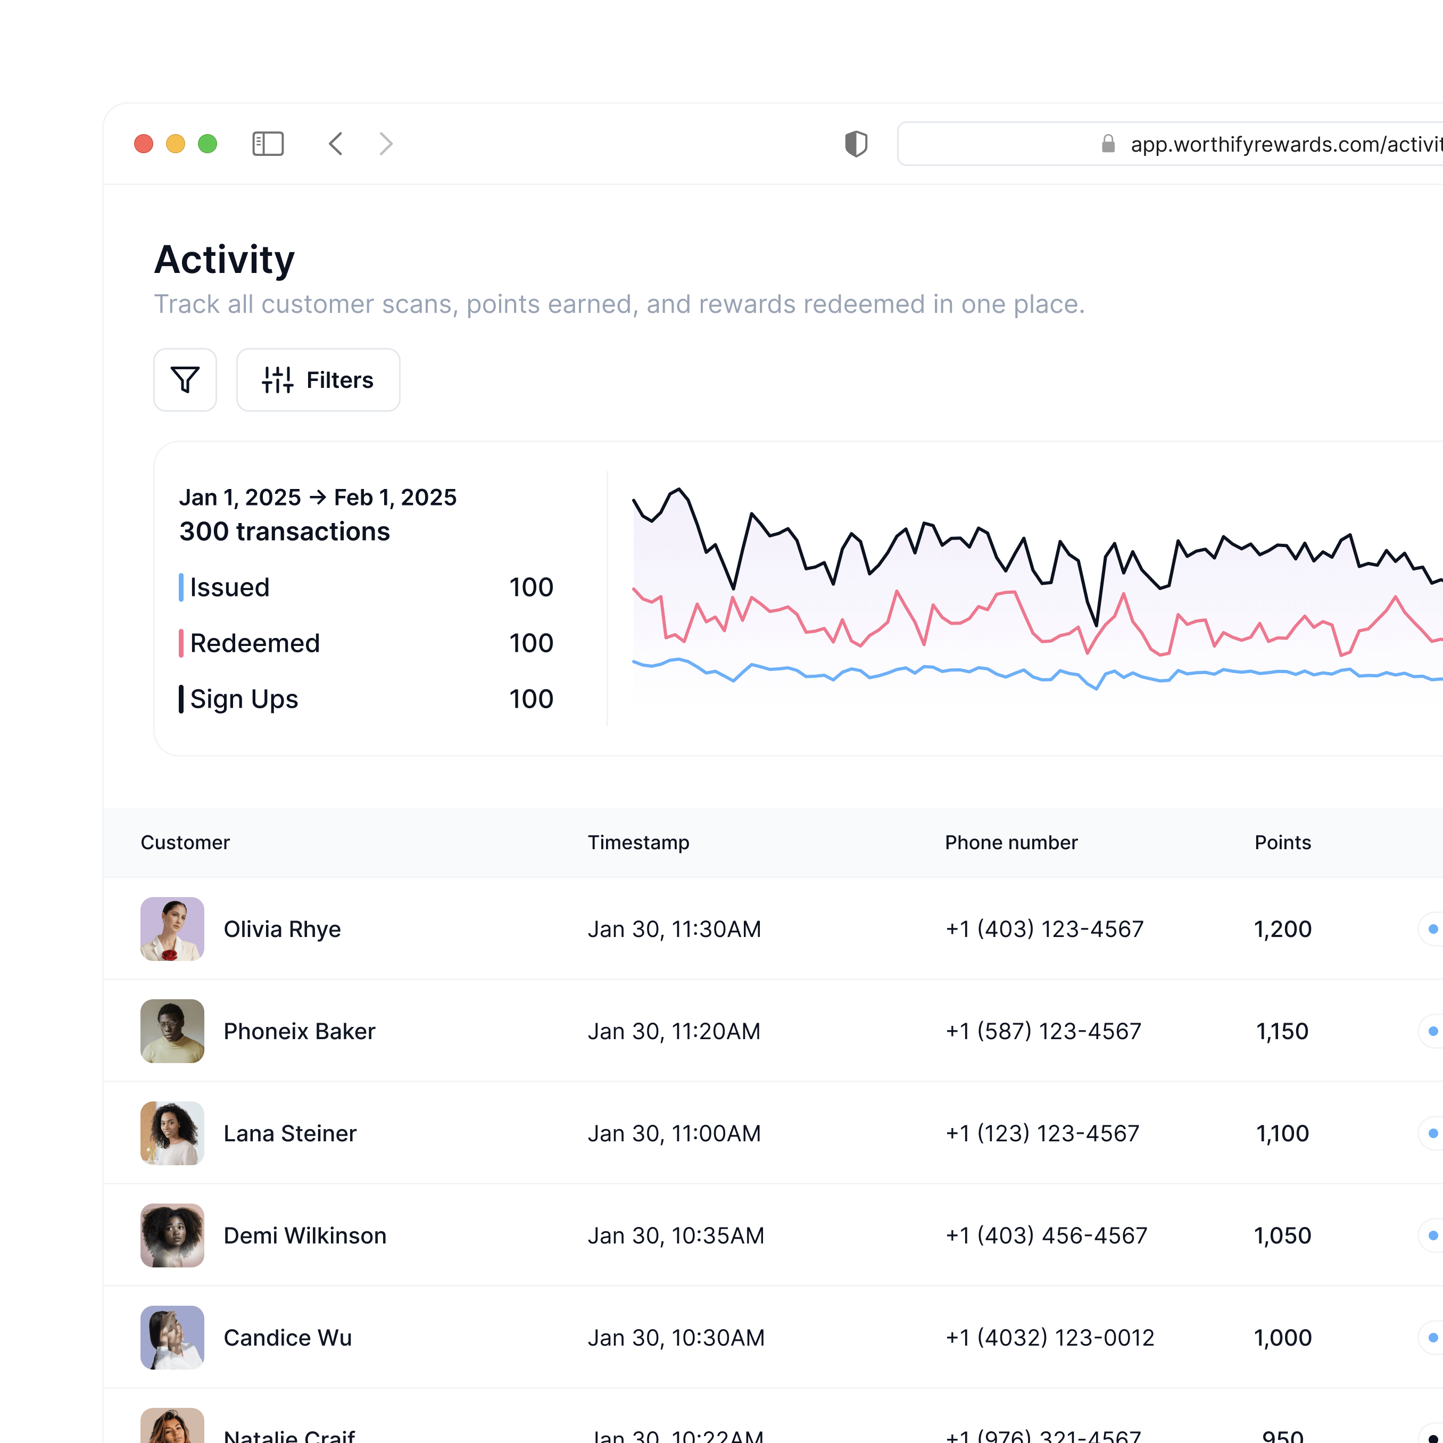
Task: Select the Redeemed legend item
Action: [x=254, y=643]
